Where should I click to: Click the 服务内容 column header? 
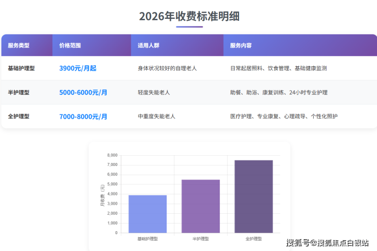[240, 45]
